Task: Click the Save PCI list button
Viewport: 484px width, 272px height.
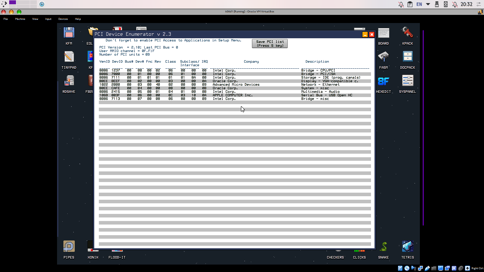Action: (270, 44)
